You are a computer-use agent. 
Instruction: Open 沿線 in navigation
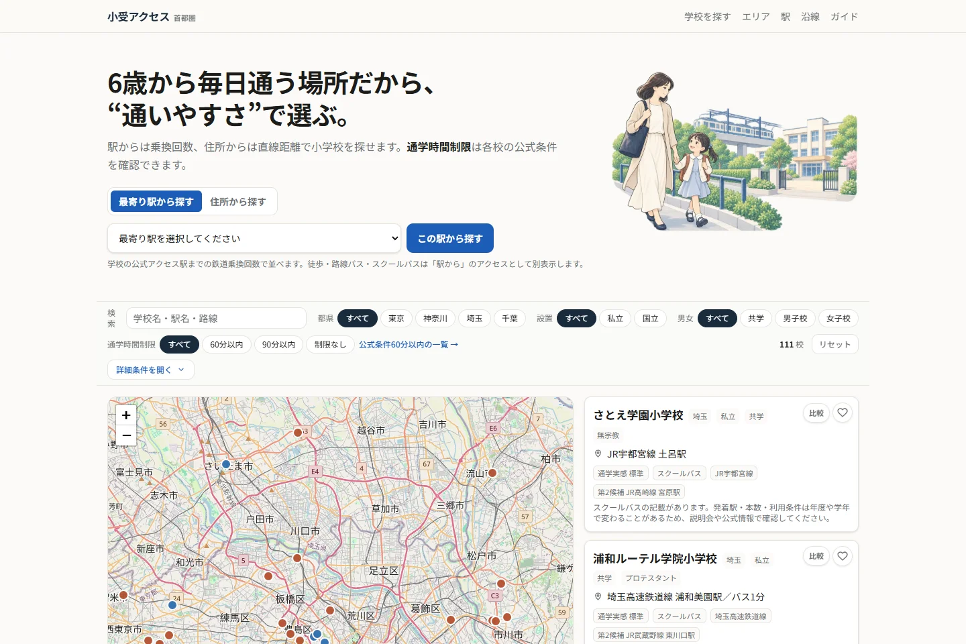coord(810,17)
